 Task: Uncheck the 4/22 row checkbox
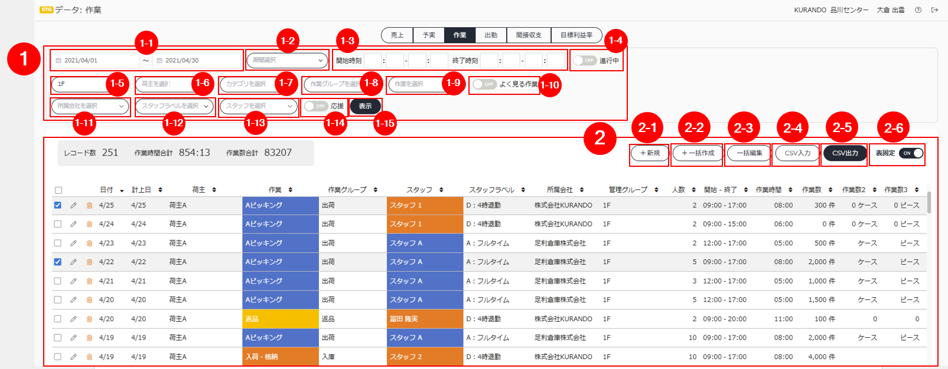pyautogui.click(x=58, y=262)
